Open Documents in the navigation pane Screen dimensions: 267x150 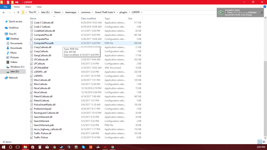point(16,43)
